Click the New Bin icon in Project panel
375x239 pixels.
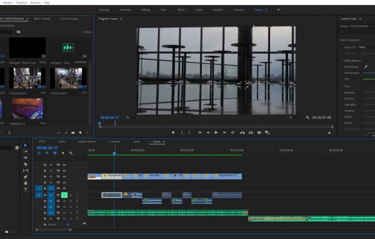coord(73,133)
